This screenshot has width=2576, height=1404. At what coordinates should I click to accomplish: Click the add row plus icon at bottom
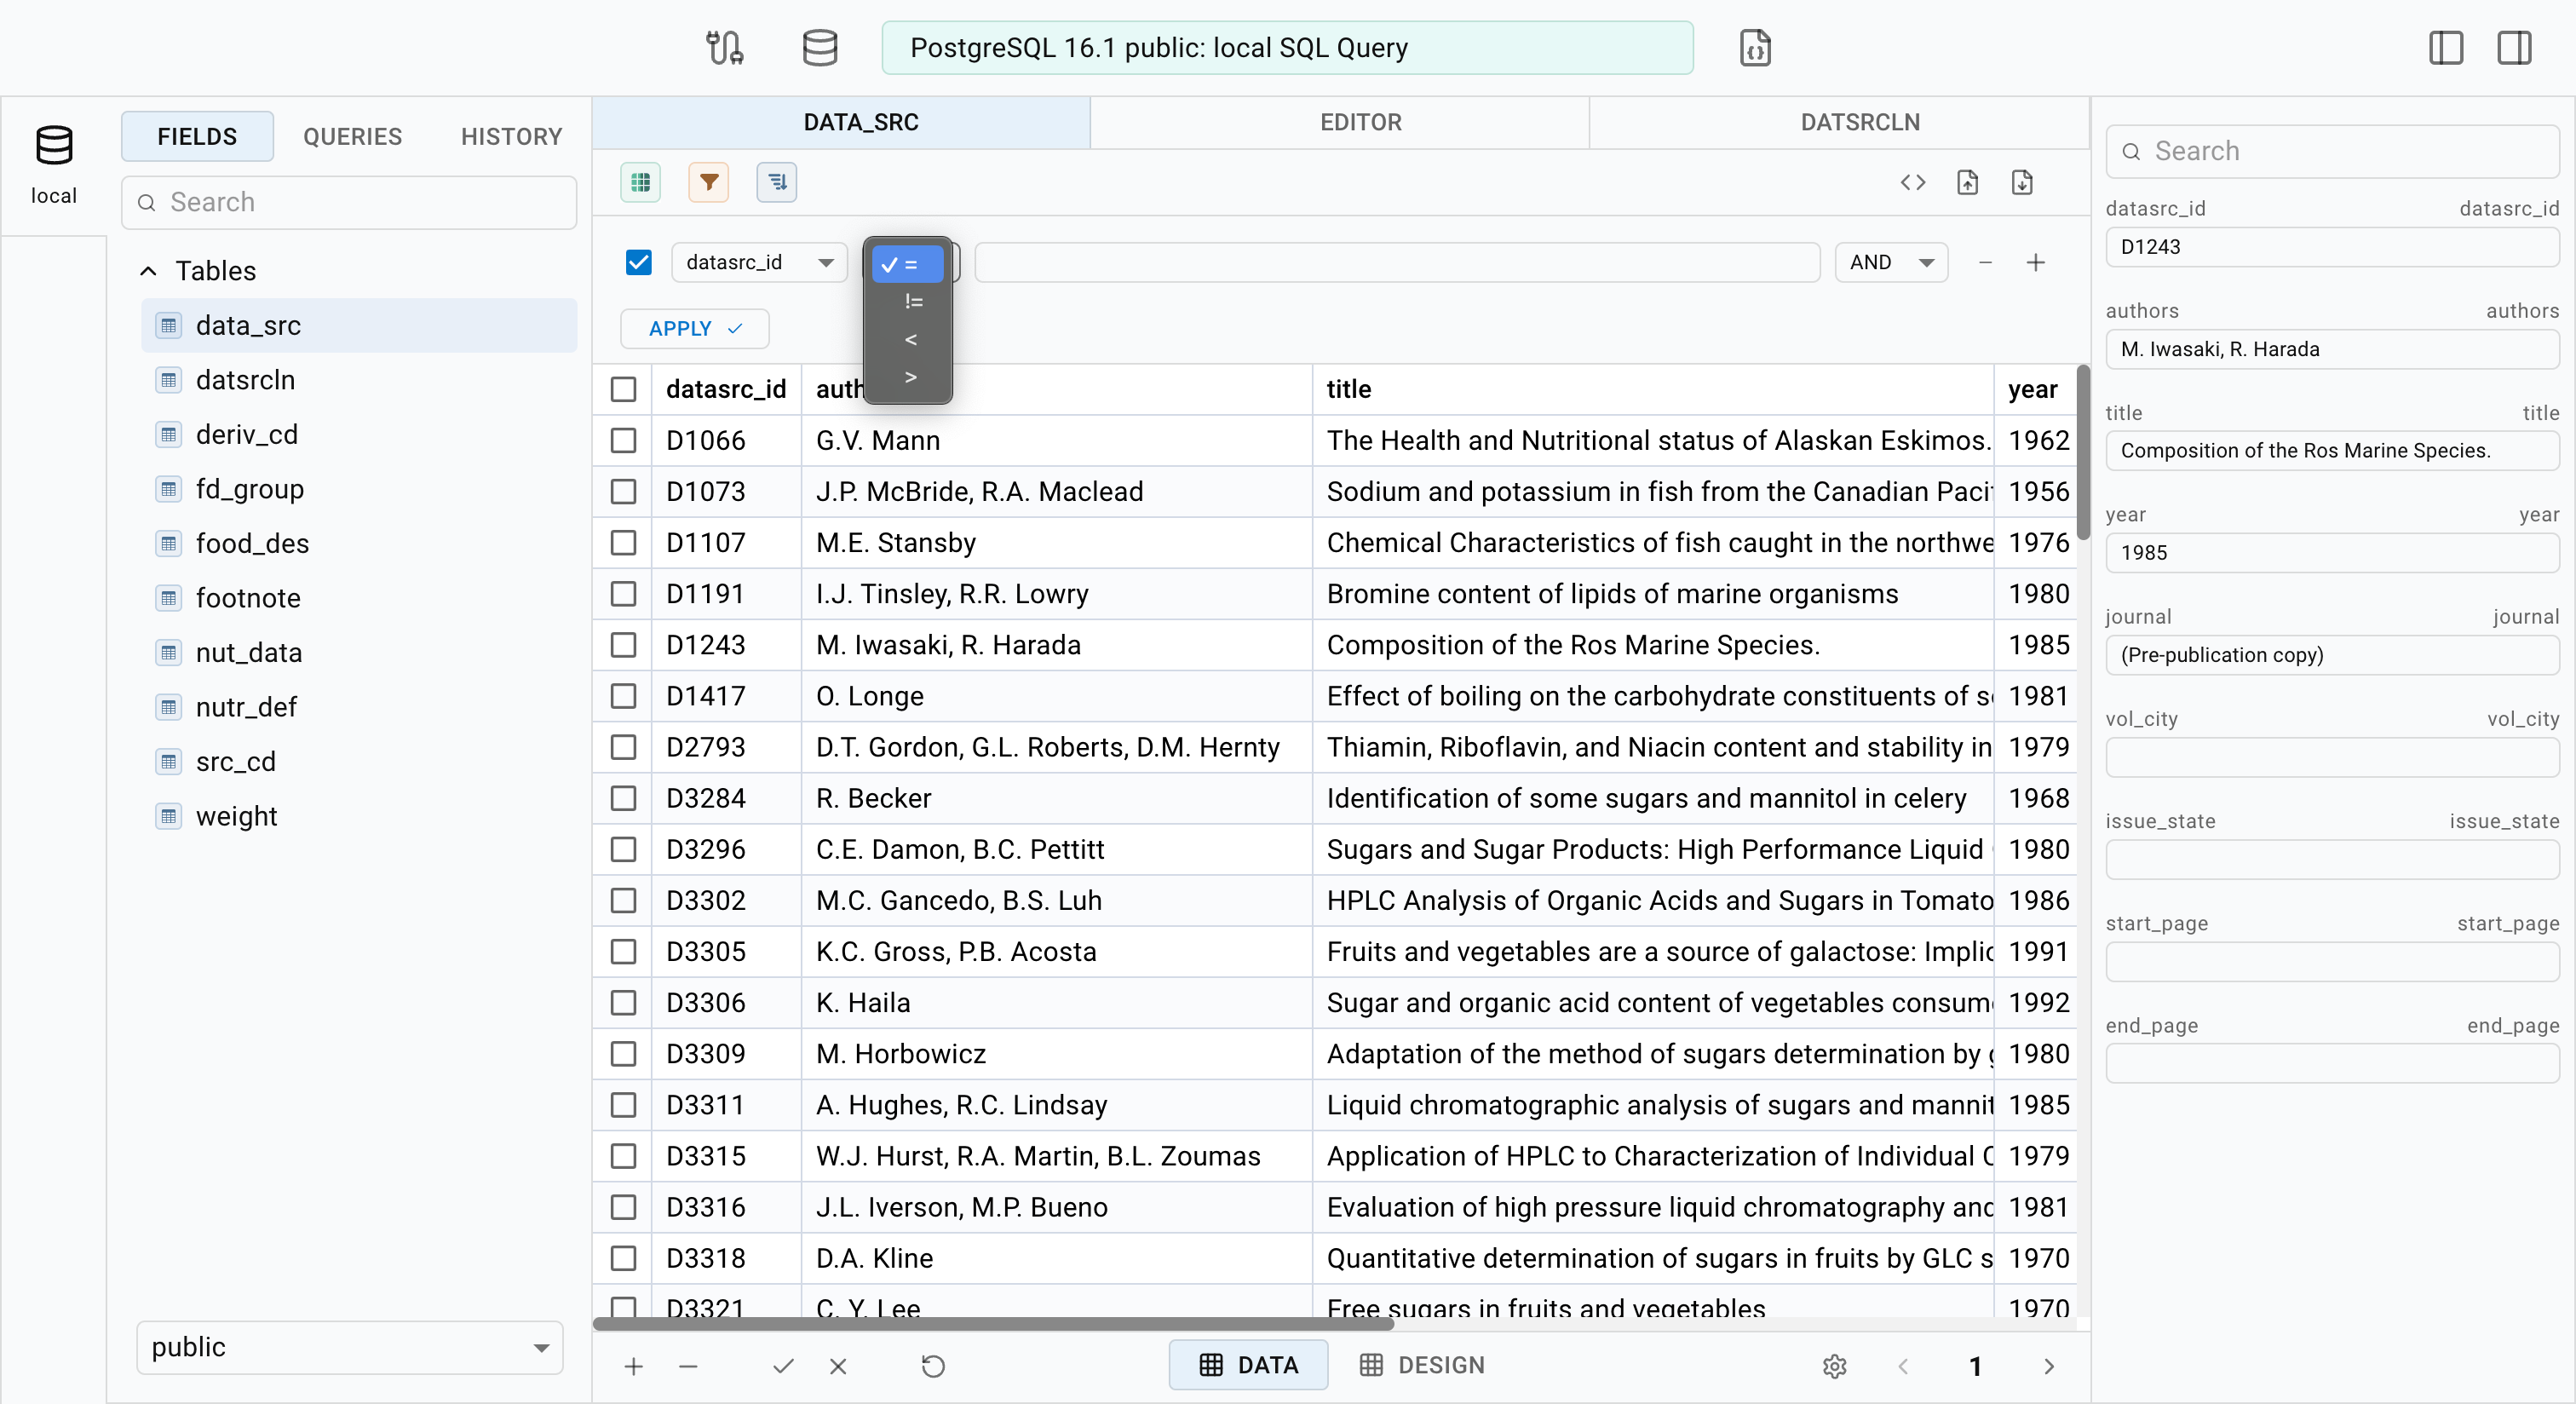tap(633, 1366)
